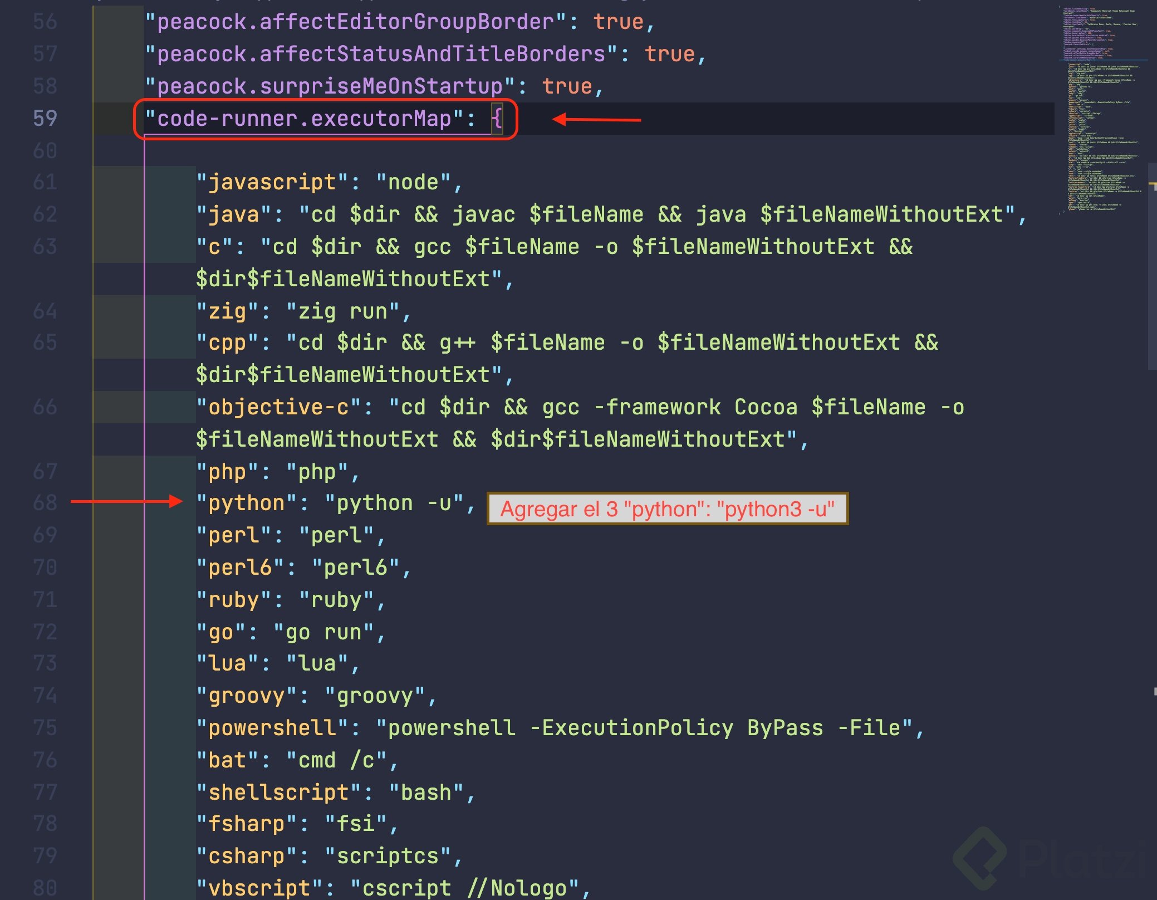Click the "bash" value for shellscript
The height and width of the screenshot is (900, 1157).
pos(426,792)
